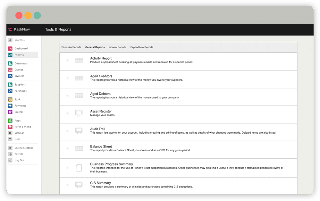Viewport: 320px width, 201px height.
Task: Click the Refer a friend heart icon
Action: pos(10,127)
